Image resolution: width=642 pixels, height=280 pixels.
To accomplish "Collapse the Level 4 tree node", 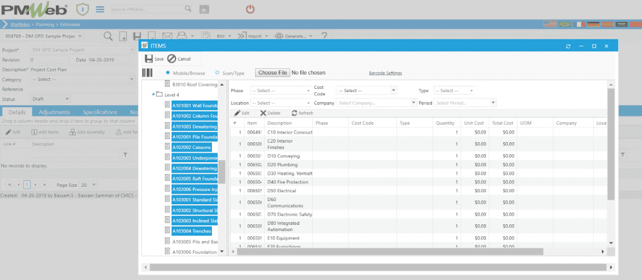I will [x=154, y=95].
